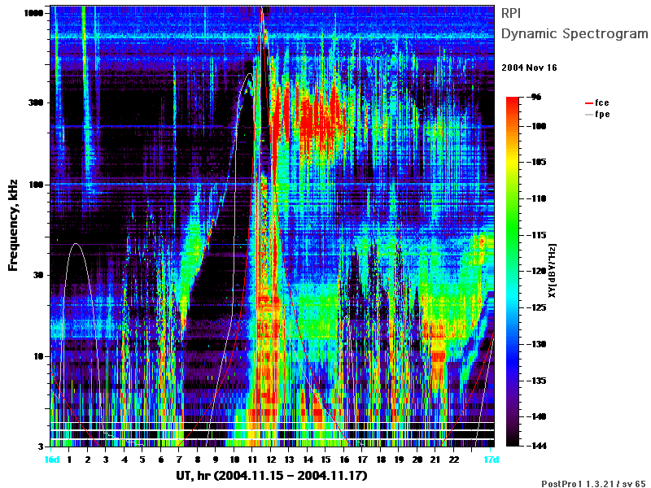
Task: Click the 17d end marker on time axis
Action: [492, 460]
